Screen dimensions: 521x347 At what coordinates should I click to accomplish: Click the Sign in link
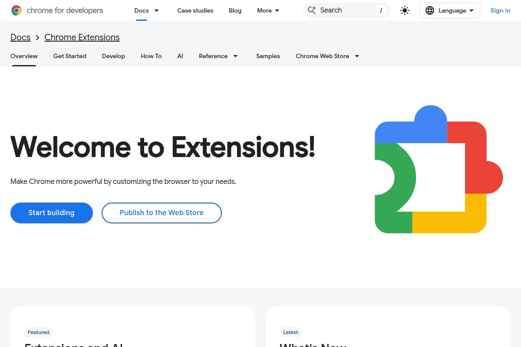[500, 10]
